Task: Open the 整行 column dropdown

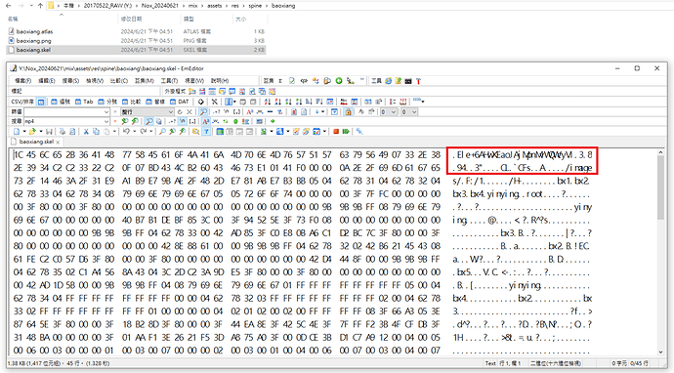Action: point(171,111)
